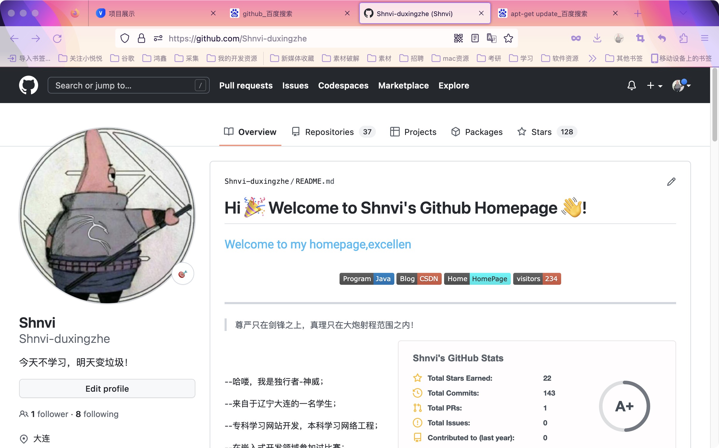Open the tracking protection shield
This screenshot has height=448, width=719.
(125, 38)
